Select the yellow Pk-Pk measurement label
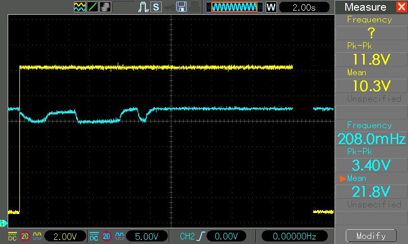 click(360, 46)
